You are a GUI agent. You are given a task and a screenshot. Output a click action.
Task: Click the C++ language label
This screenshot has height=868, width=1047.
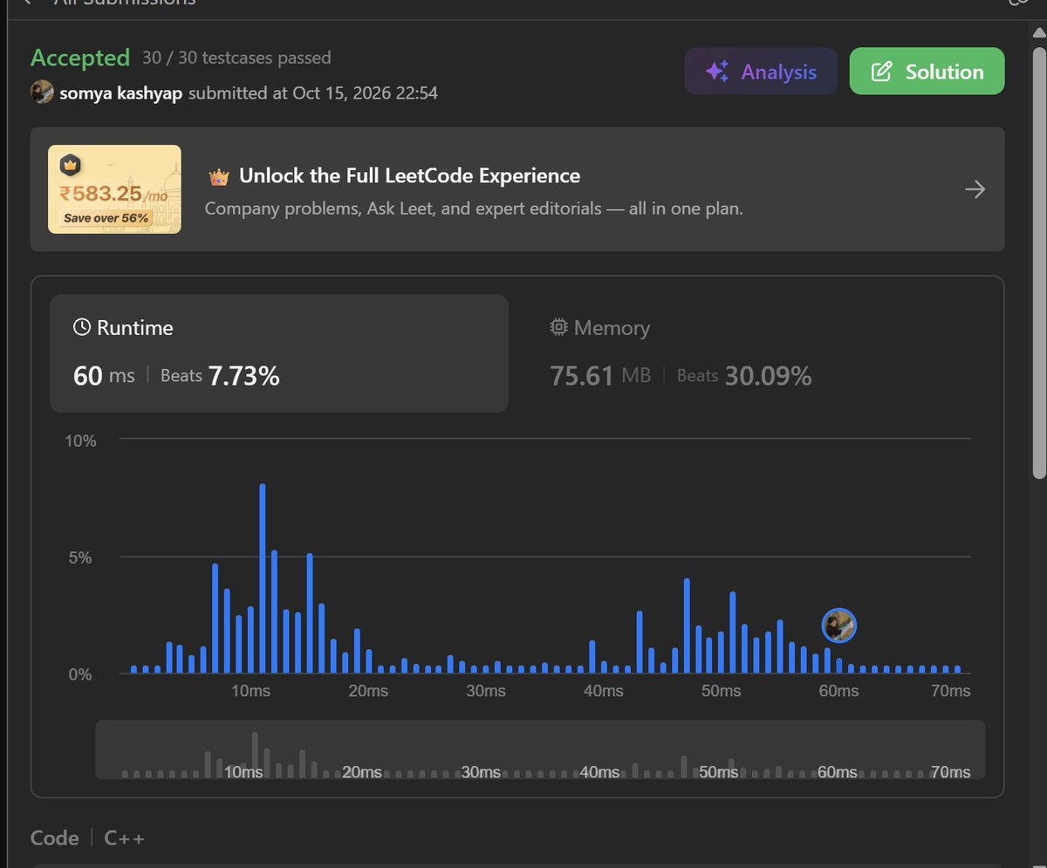pyautogui.click(x=125, y=837)
